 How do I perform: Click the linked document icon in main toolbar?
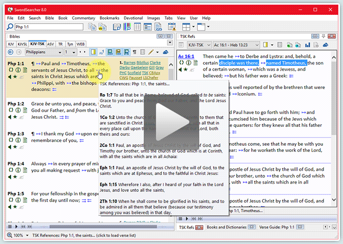(158, 27)
